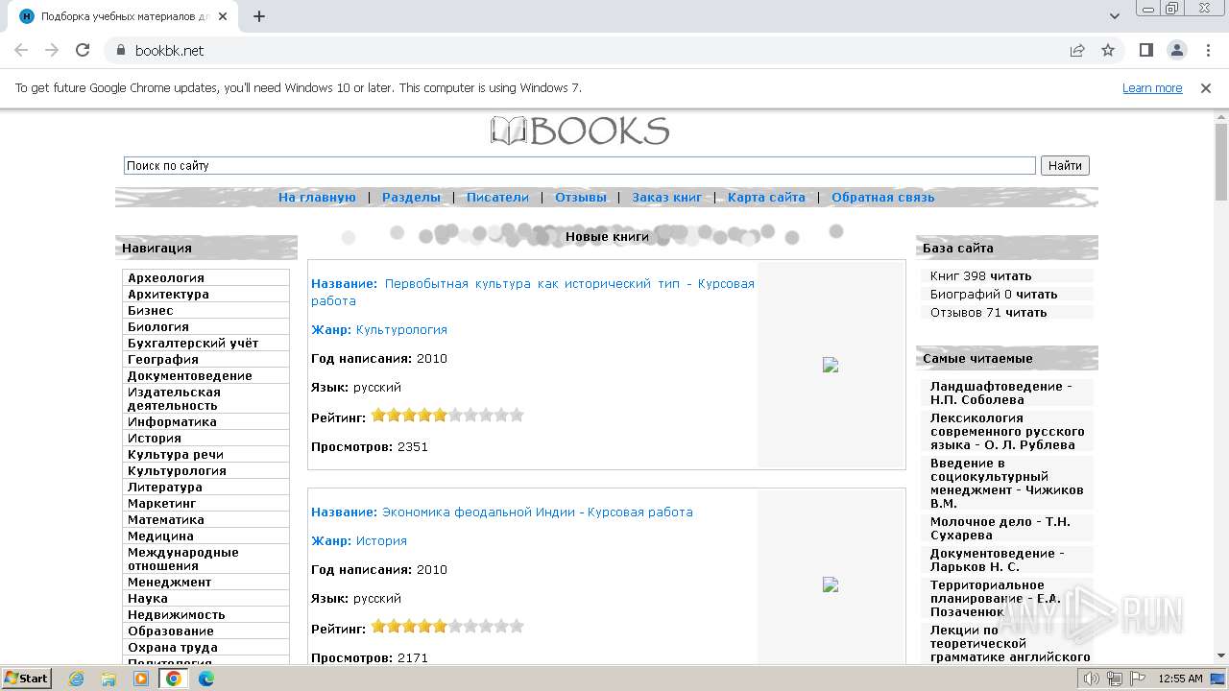Focus the site search field

(x=580, y=165)
